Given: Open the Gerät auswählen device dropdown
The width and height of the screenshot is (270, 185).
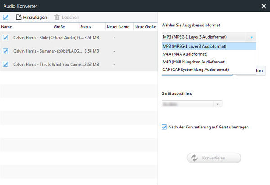Looking at the screenshot, I should coord(218,104).
